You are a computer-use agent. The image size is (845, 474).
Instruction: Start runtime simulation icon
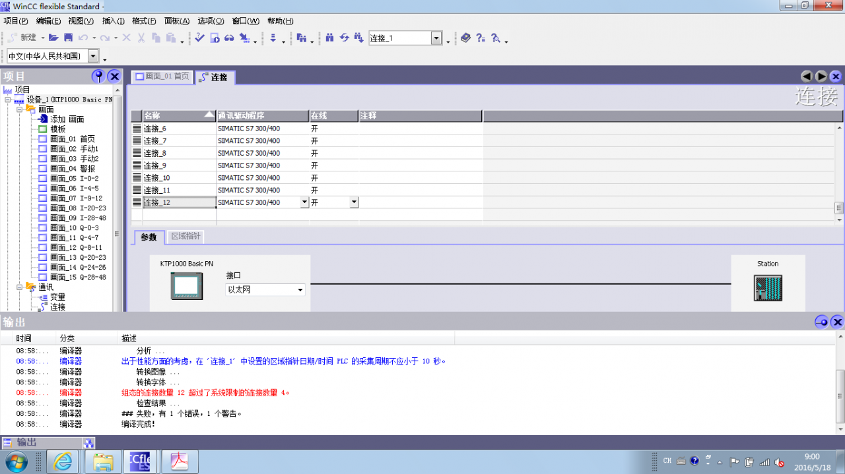click(215, 38)
